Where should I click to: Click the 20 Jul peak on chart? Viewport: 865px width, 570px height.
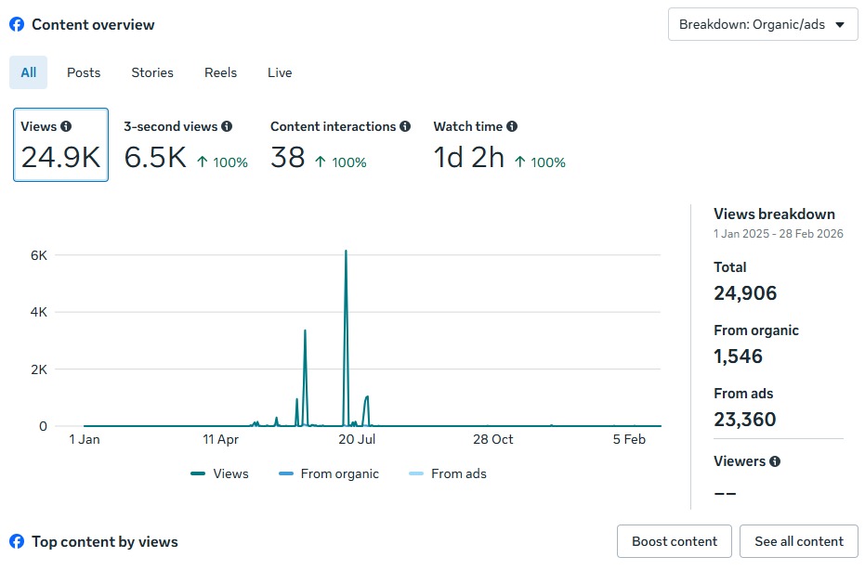tap(346, 252)
